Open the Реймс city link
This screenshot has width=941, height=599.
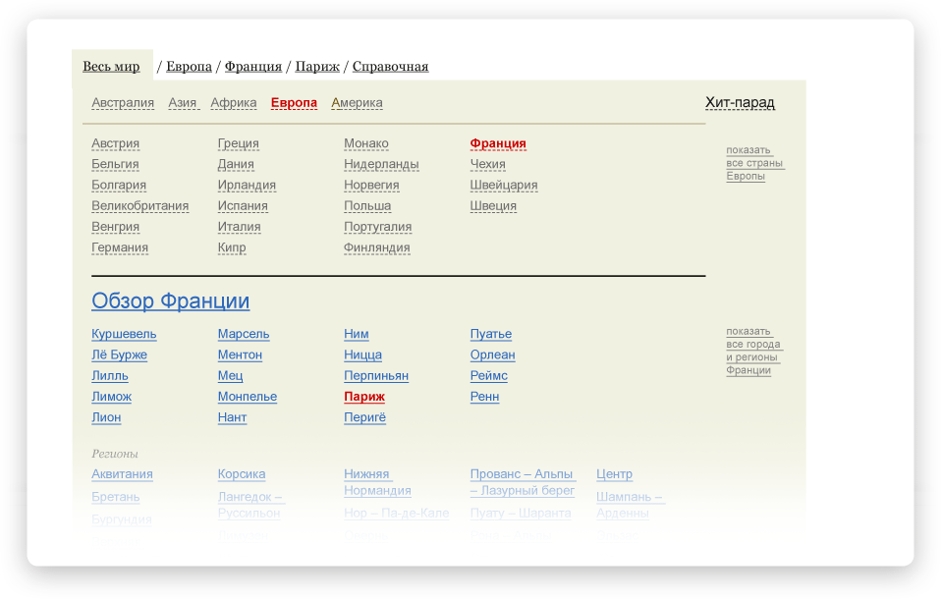pos(488,376)
